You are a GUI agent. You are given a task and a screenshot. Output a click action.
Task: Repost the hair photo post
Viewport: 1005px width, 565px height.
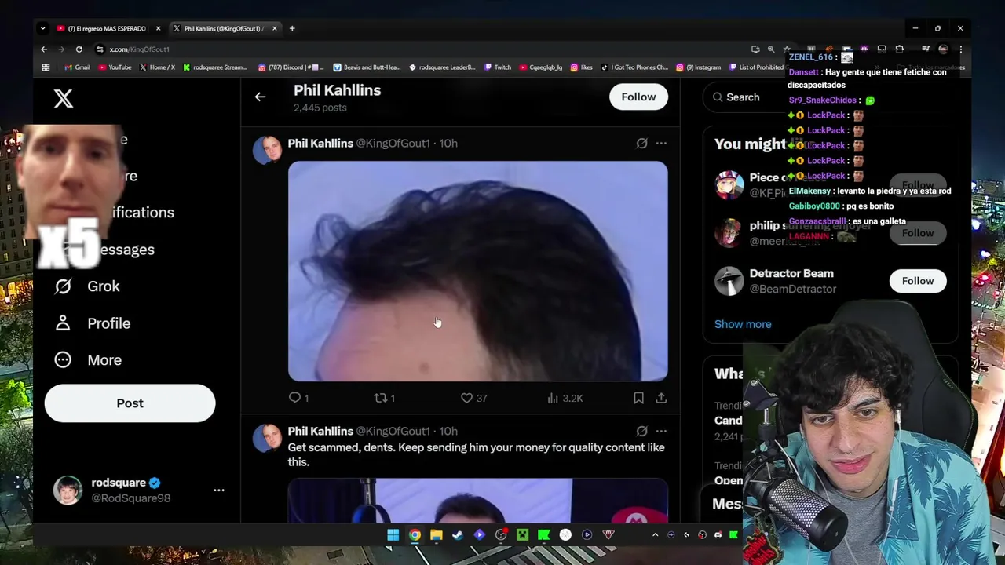tap(384, 398)
